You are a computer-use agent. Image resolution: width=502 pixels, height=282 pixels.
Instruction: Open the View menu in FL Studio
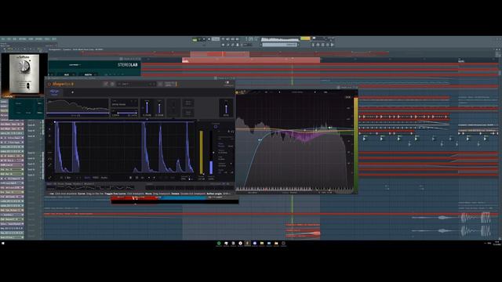[x=31, y=39]
